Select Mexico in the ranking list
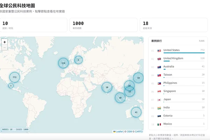This screenshot has height=140, width=210. pos(178,125)
